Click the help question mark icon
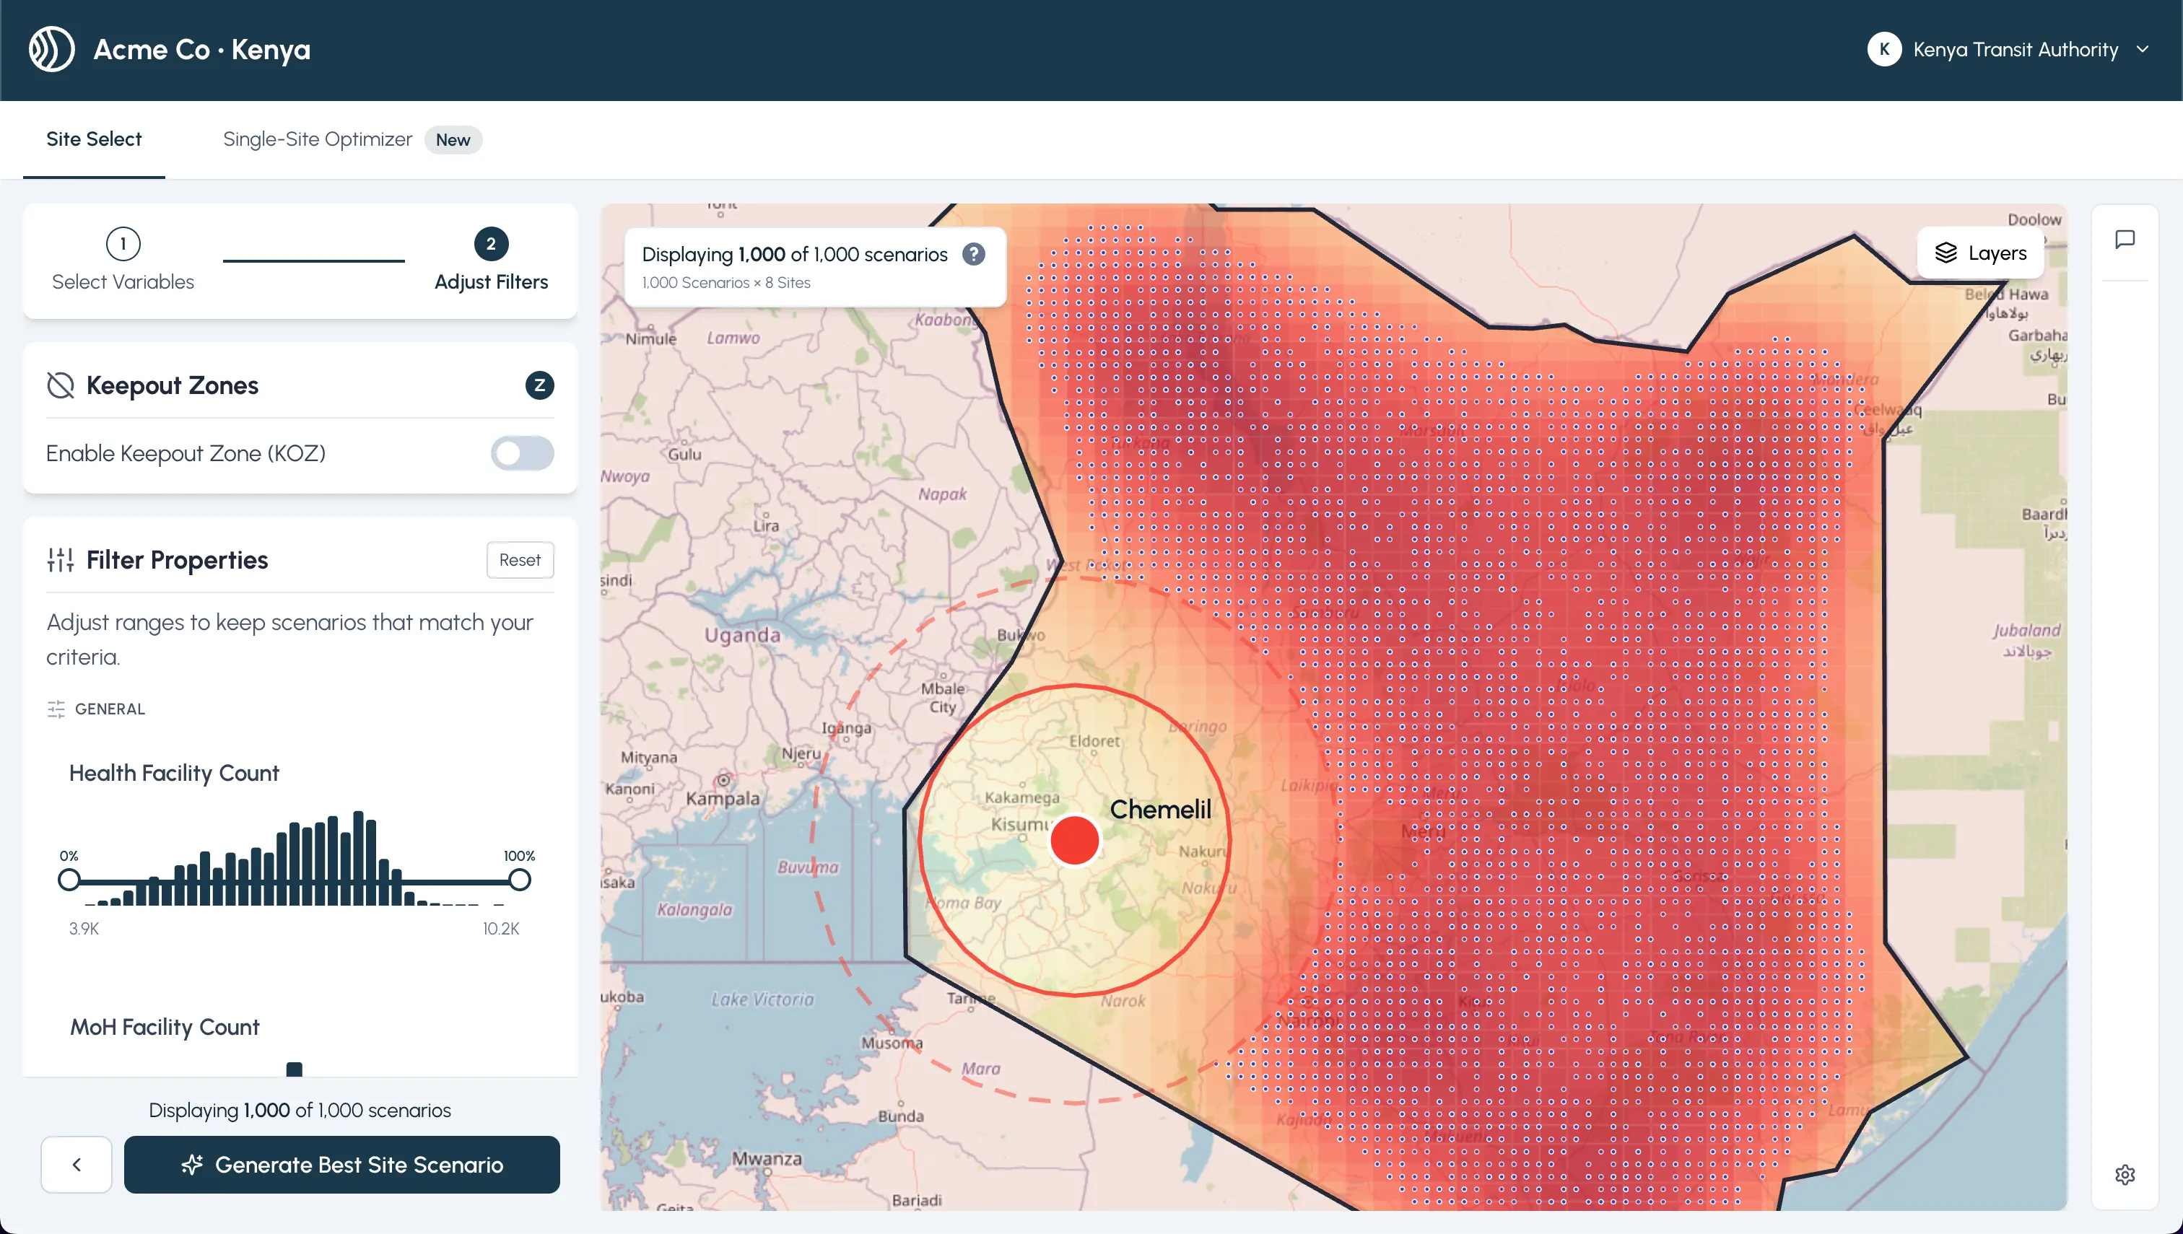Viewport: 2183px width, 1234px height. [973, 254]
